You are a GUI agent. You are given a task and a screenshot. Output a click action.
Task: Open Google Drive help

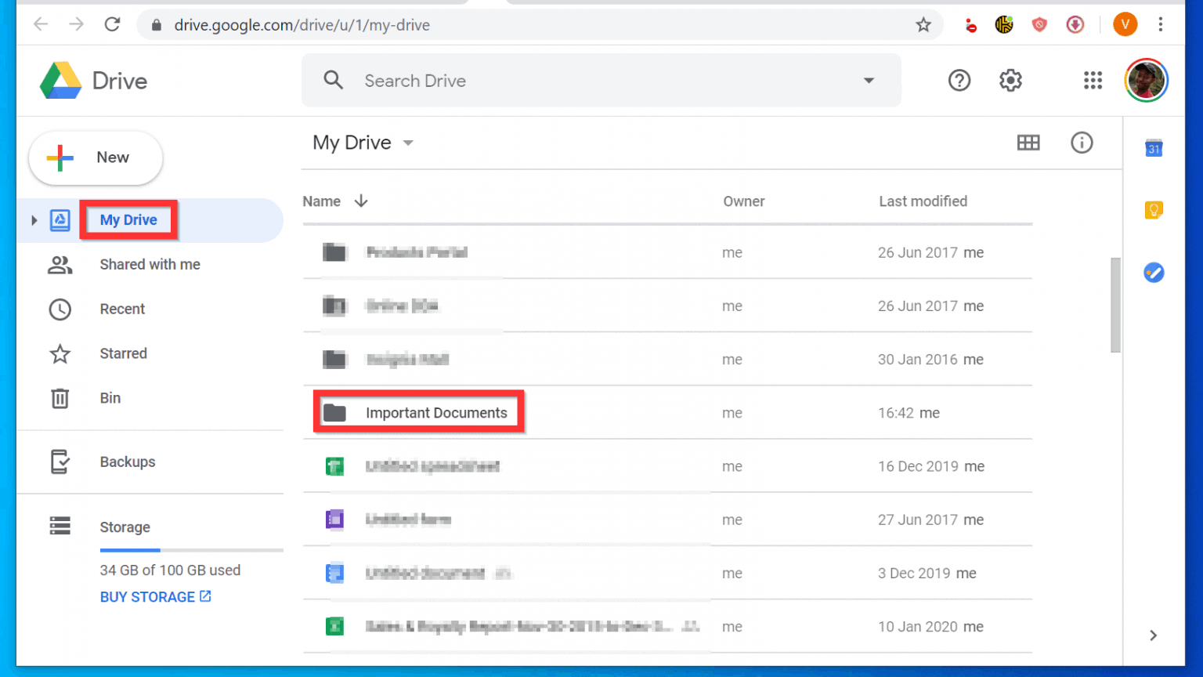pyautogui.click(x=959, y=80)
